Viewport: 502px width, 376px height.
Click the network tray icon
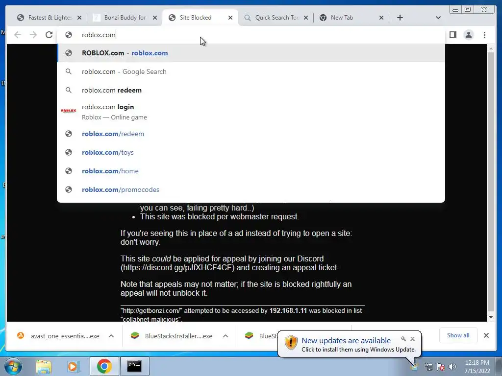(x=428, y=367)
